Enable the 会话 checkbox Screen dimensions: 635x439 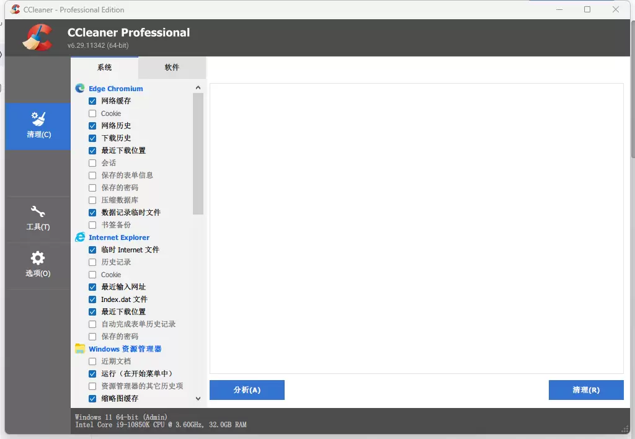click(92, 163)
